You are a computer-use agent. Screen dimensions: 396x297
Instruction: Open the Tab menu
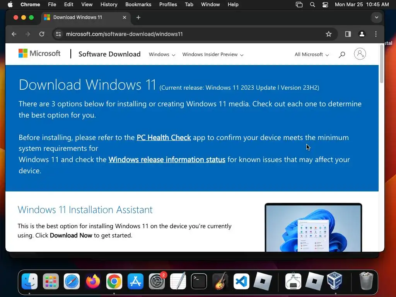click(x=189, y=4)
